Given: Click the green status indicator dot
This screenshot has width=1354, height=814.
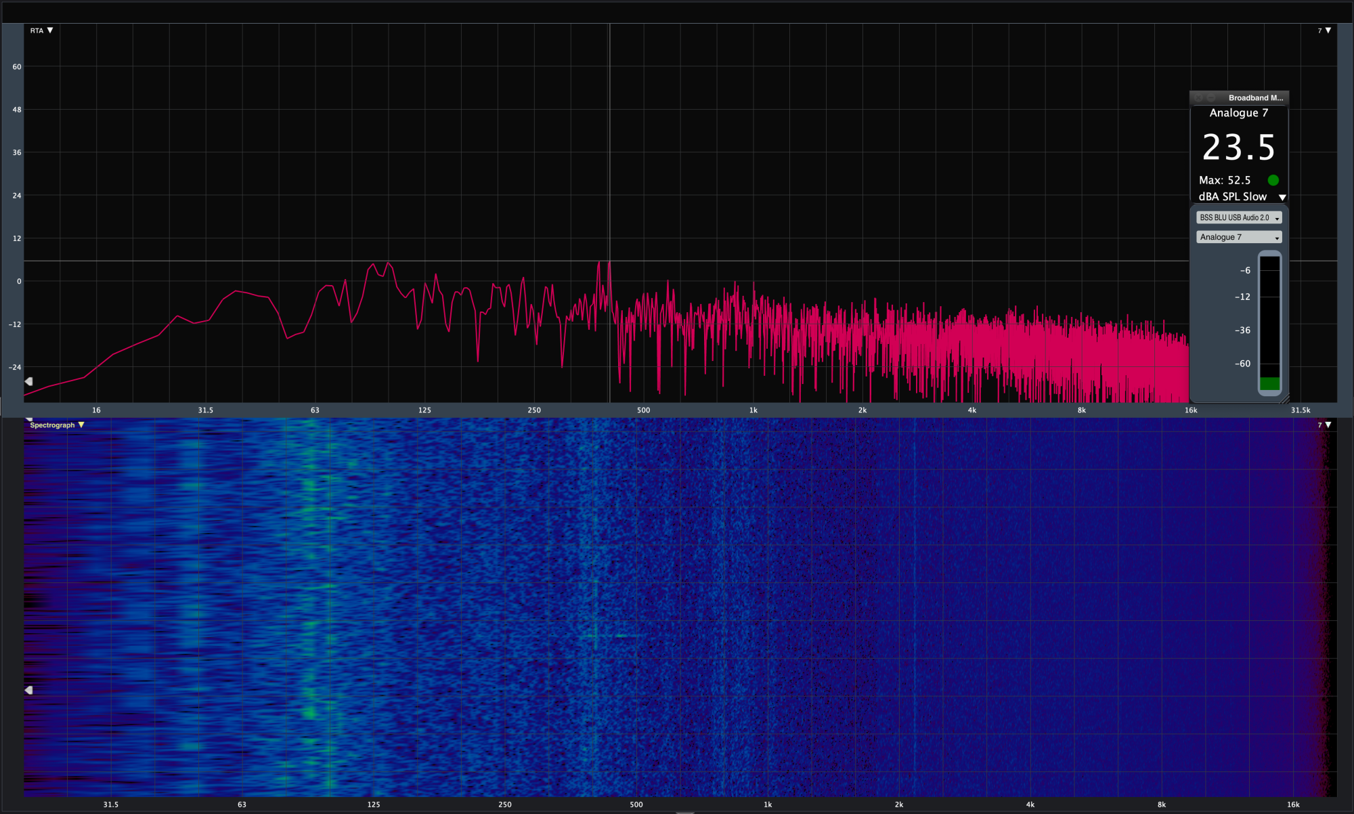Looking at the screenshot, I should tap(1273, 180).
